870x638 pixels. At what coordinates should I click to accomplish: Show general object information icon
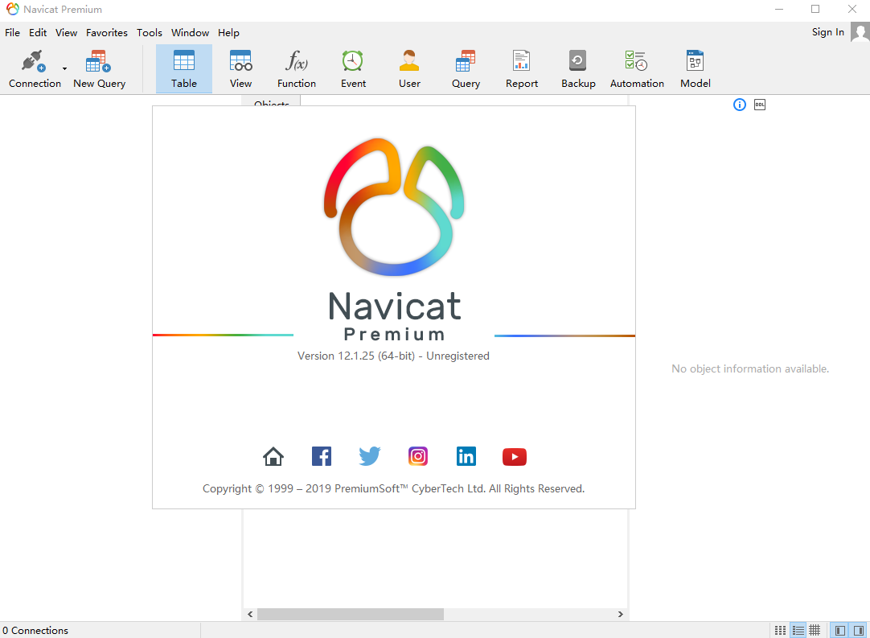pos(740,105)
